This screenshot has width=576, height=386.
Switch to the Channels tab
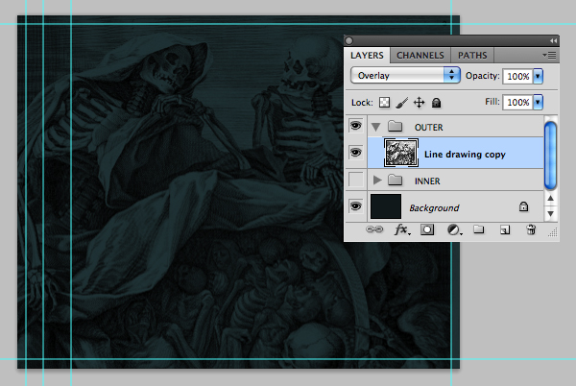point(420,56)
